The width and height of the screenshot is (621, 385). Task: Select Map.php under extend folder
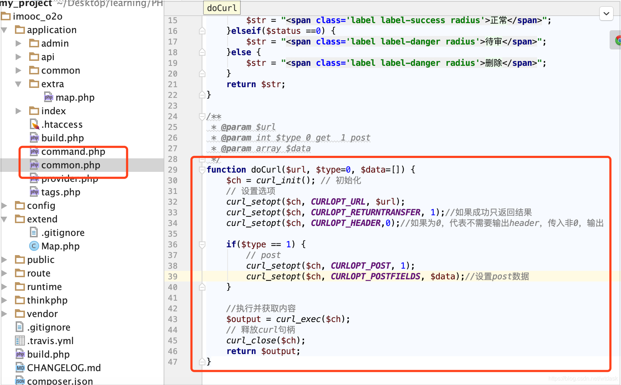tap(60, 246)
